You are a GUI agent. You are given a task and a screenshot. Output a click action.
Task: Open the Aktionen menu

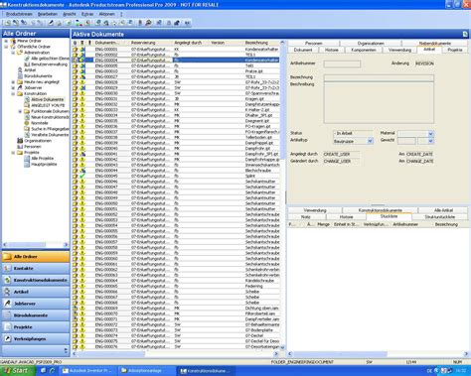pos(106,14)
